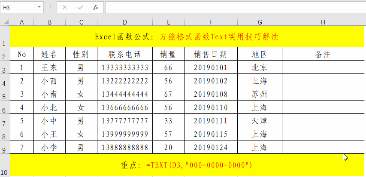The image size is (366, 177).
Task: Click the confirm checkmark icon in formula bar
Action: point(80,7)
